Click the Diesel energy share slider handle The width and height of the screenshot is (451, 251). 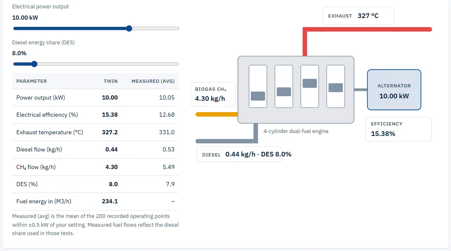pyautogui.click(x=34, y=64)
